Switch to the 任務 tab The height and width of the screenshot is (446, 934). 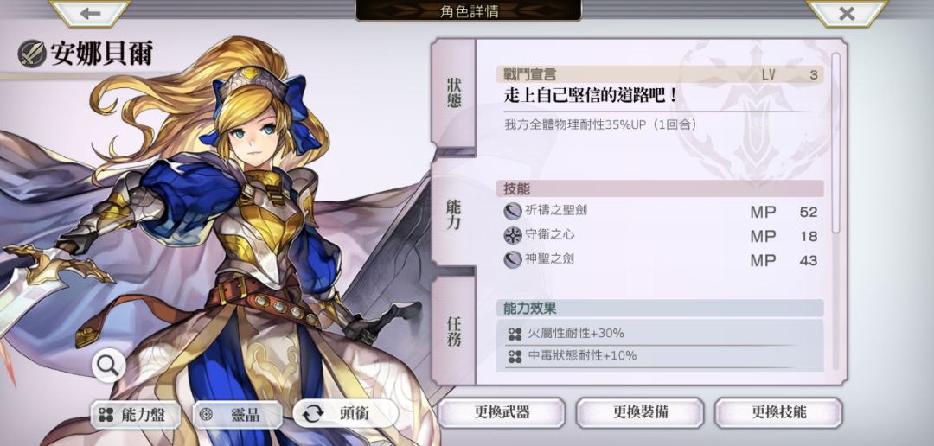tap(454, 331)
